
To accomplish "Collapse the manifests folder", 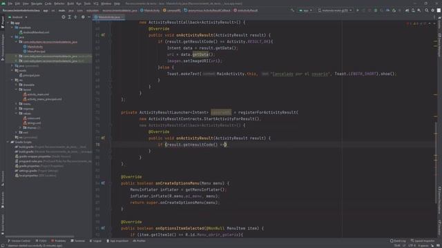I will click(x=12, y=28).
